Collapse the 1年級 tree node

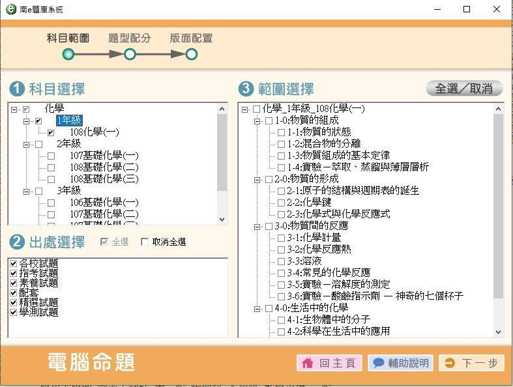pyautogui.click(x=26, y=121)
